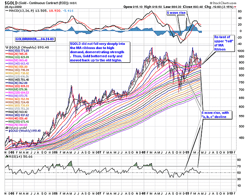Click the MA(150) 771.09 legend entry
Screen dimensions: 249x196
click(19, 51)
